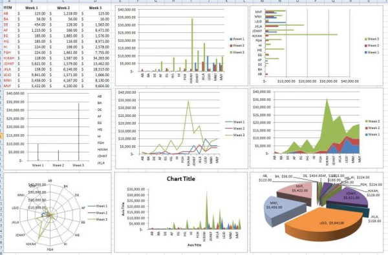
Task: Click the DE item cell in the table
Action: (9, 25)
